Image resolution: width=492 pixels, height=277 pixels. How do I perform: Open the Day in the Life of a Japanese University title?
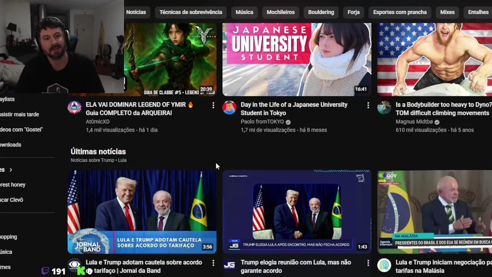294,109
